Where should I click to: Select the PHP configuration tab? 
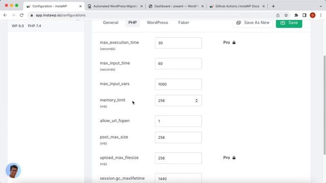(x=132, y=22)
